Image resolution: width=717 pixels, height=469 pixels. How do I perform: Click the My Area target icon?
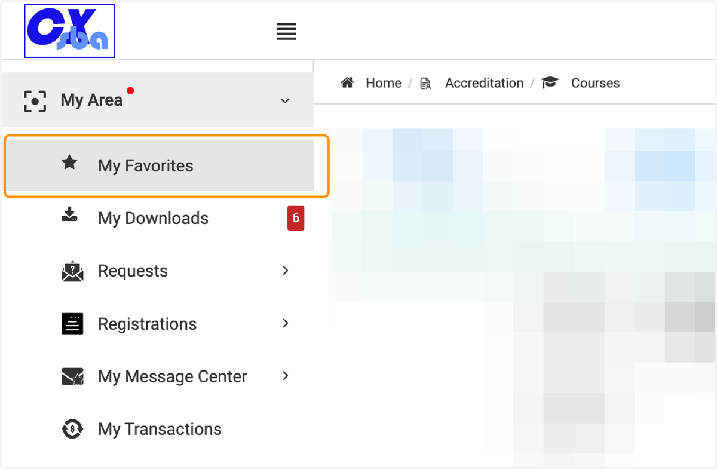tap(35, 101)
